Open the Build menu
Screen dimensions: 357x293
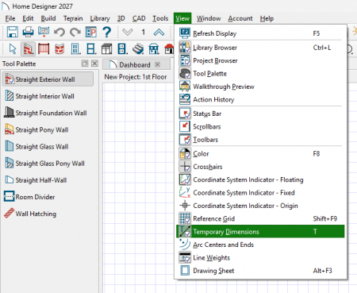coord(48,18)
